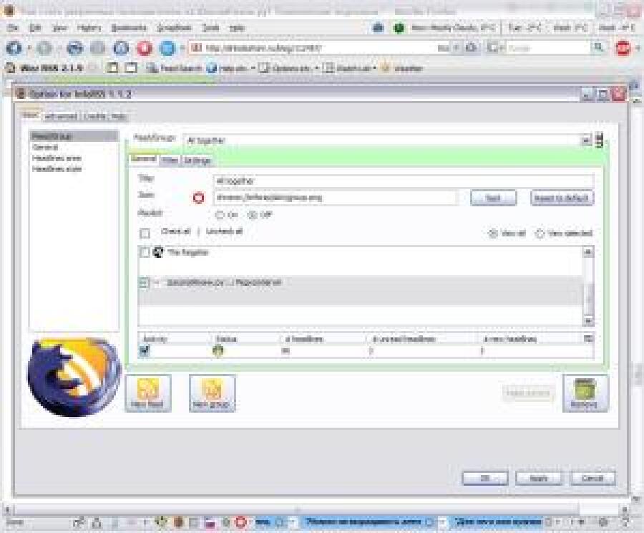Click the New feed icon button
644x533 pixels.
point(148,393)
